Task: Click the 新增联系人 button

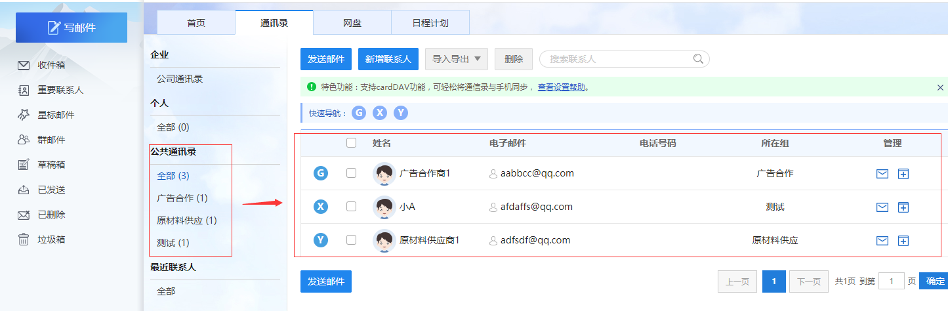Action: tap(388, 59)
